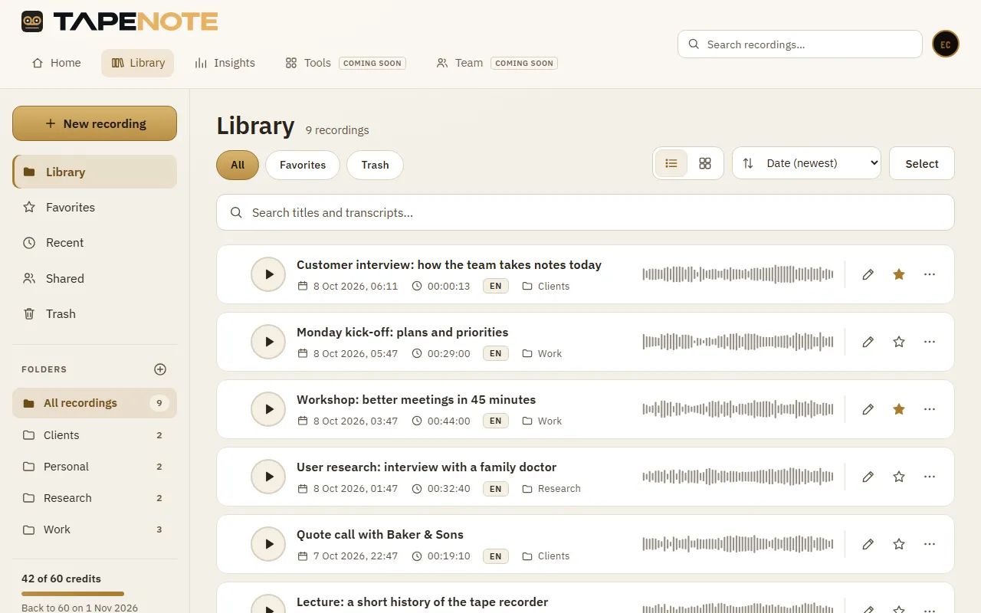Viewport: 981px width, 613px height.
Task: Click edit pencil for User research row
Action: (x=868, y=477)
